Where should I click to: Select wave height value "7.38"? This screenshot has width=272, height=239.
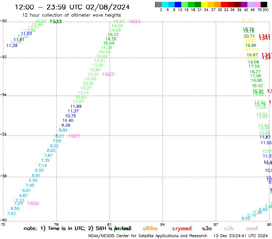257,213
